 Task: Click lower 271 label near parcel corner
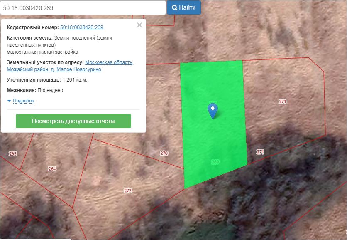260,152
